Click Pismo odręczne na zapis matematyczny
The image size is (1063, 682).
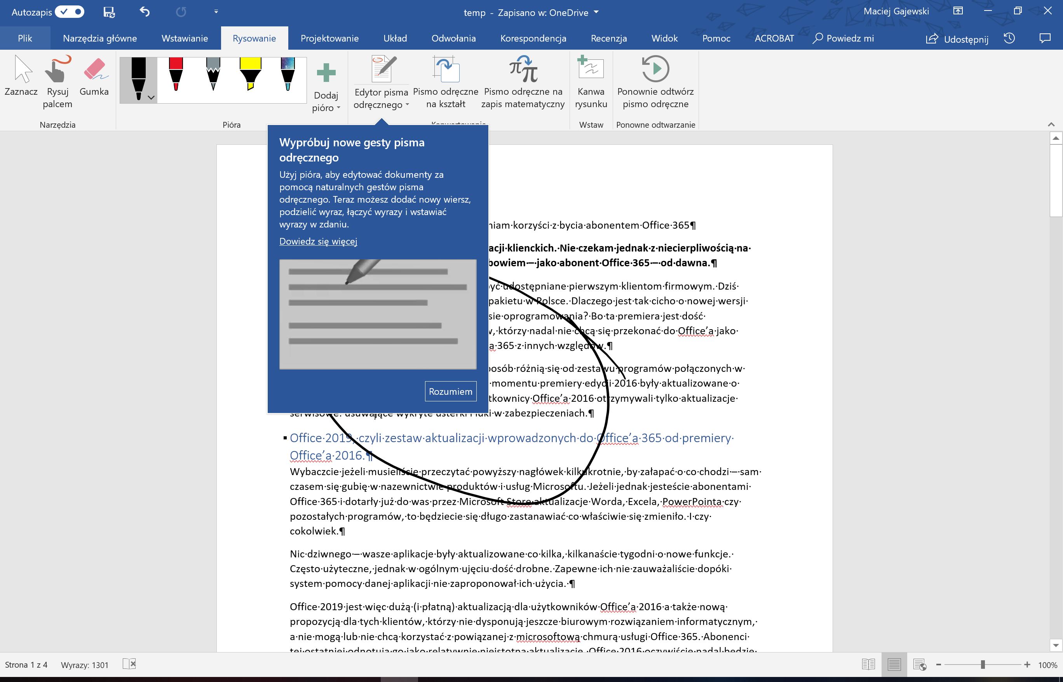click(523, 82)
